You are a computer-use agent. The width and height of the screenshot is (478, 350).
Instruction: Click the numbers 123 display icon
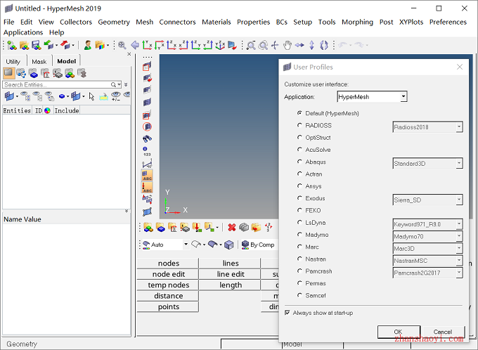147,151
